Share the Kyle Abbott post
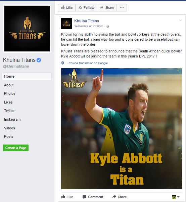This screenshot has height=202, width=186. tap(120, 197)
